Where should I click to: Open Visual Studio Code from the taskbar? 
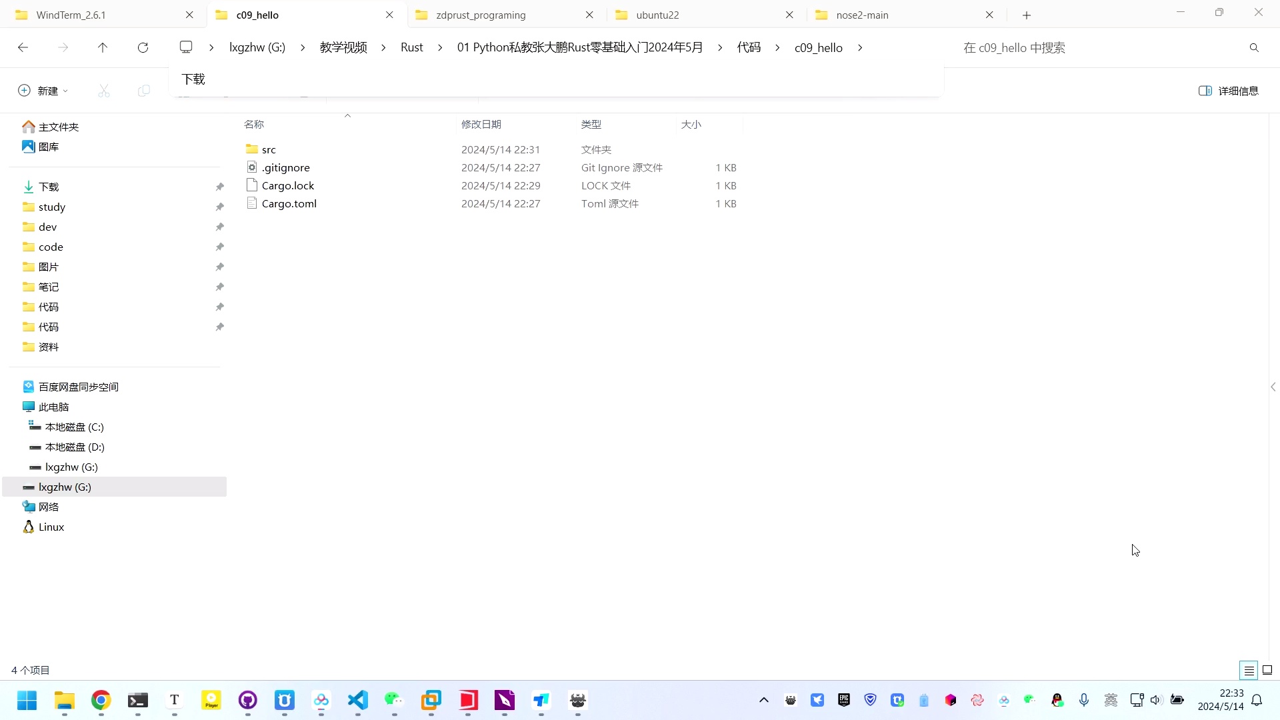(358, 701)
